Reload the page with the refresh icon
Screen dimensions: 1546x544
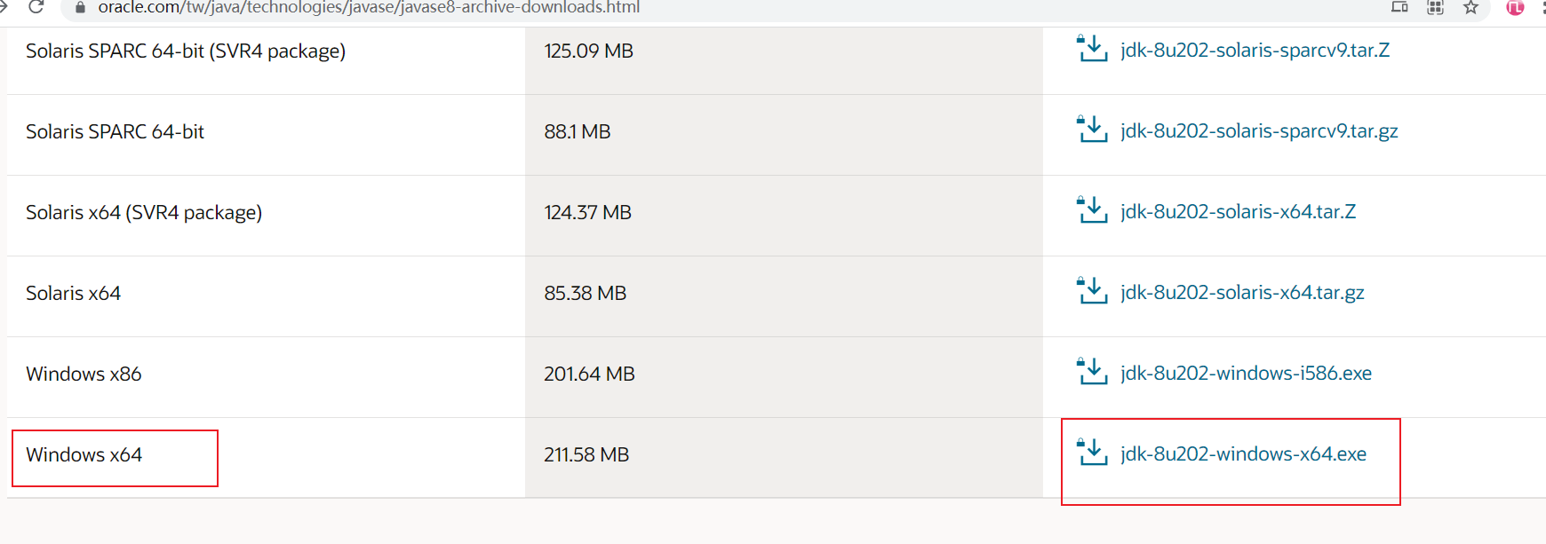coord(36,7)
